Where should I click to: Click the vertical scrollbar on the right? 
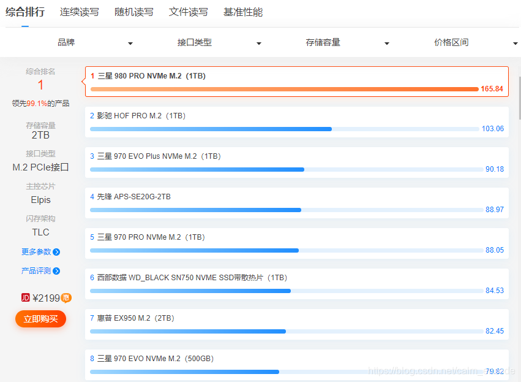[x=519, y=98]
